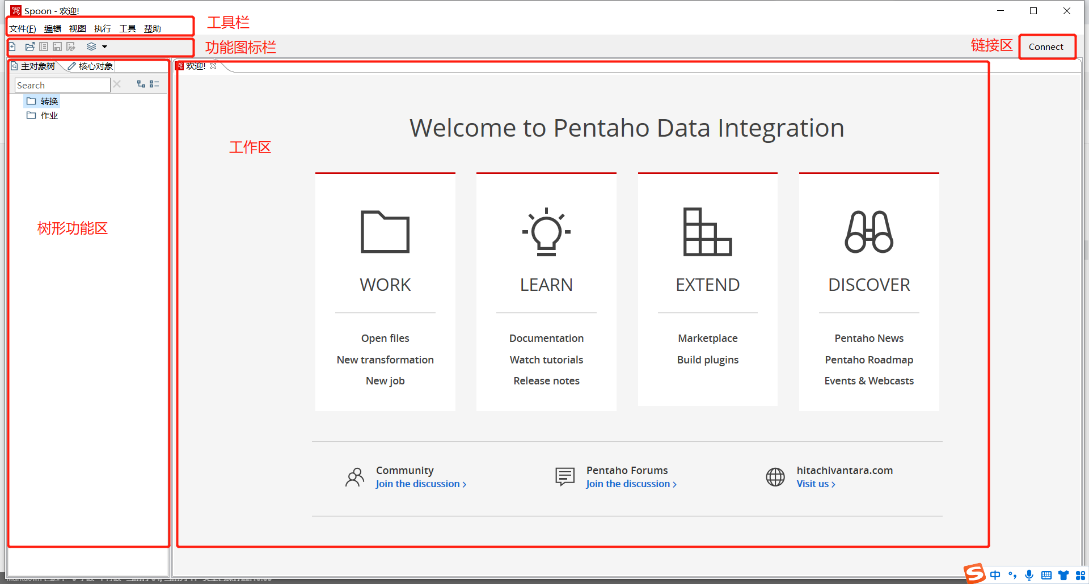Click the LEARN heading text

click(546, 285)
